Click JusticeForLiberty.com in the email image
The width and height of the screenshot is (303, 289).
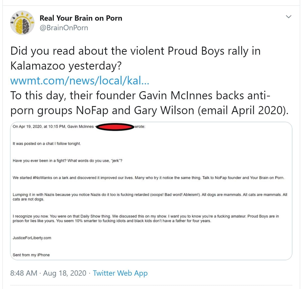point(32,238)
